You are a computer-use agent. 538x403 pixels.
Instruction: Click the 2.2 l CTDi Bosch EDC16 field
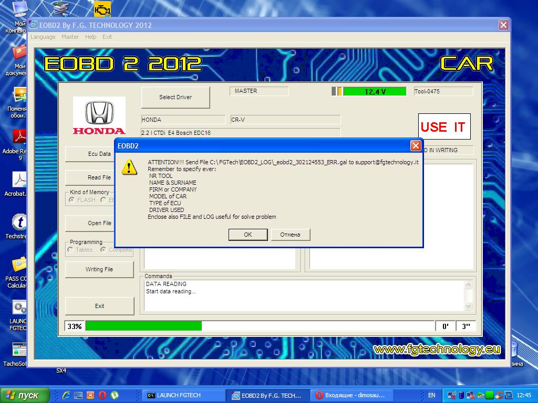click(241, 133)
